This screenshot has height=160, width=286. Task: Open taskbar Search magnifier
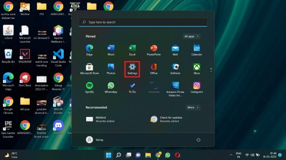(118, 155)
